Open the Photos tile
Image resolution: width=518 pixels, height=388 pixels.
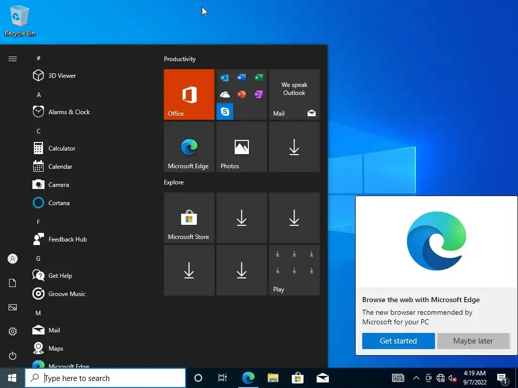[x=241, y=147]
